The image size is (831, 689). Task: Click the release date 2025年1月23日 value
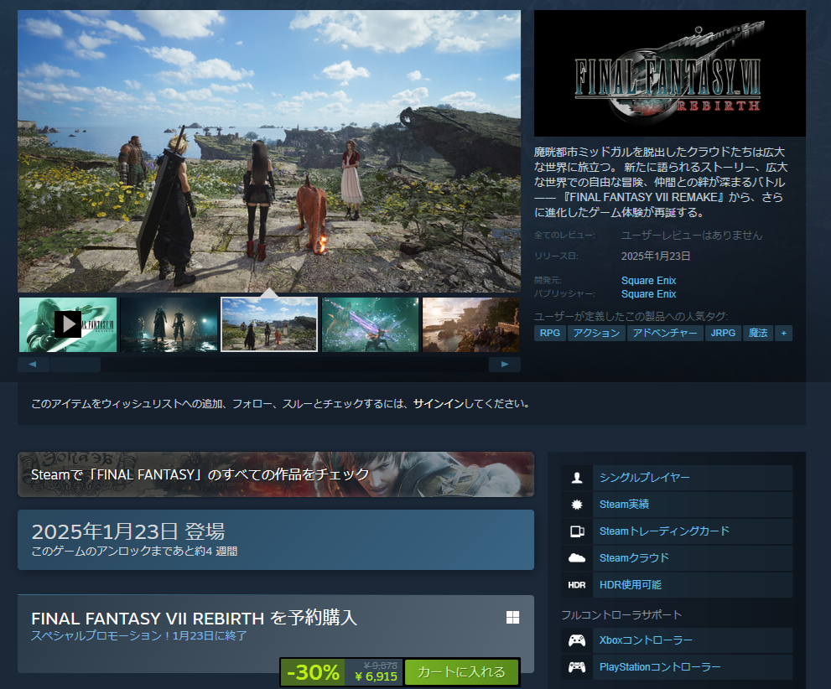[x=656, y=256]
